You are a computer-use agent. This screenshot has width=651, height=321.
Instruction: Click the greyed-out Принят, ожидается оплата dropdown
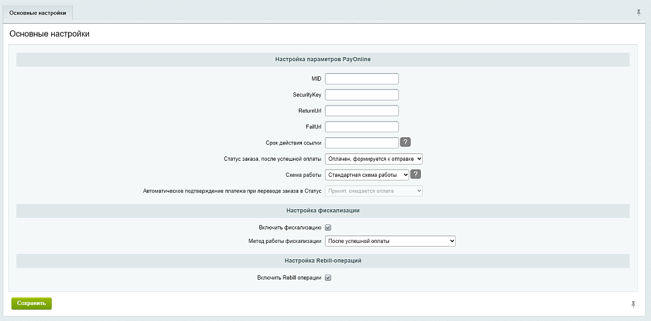pyautogui.click(x=374, y=191)
